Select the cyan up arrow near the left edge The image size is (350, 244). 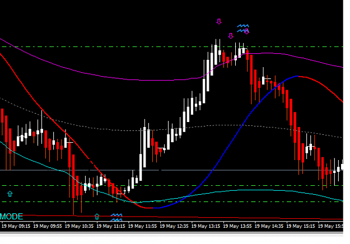pos(10,194)
